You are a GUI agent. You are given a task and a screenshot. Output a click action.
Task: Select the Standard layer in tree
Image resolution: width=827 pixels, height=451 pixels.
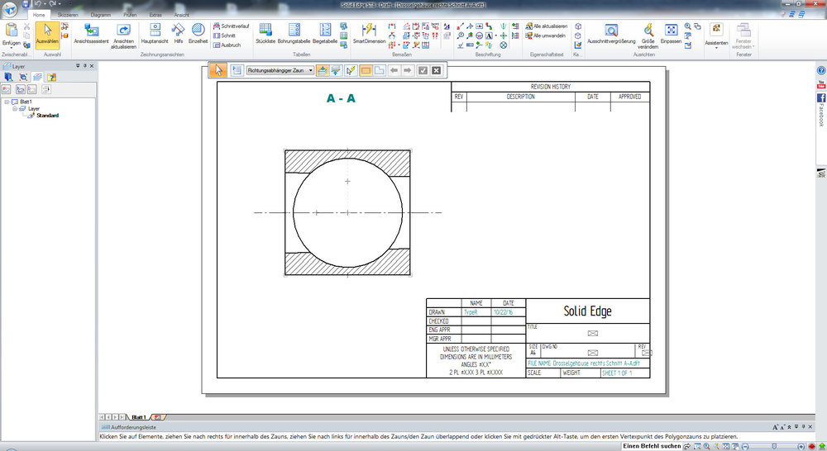coord(47,115)
